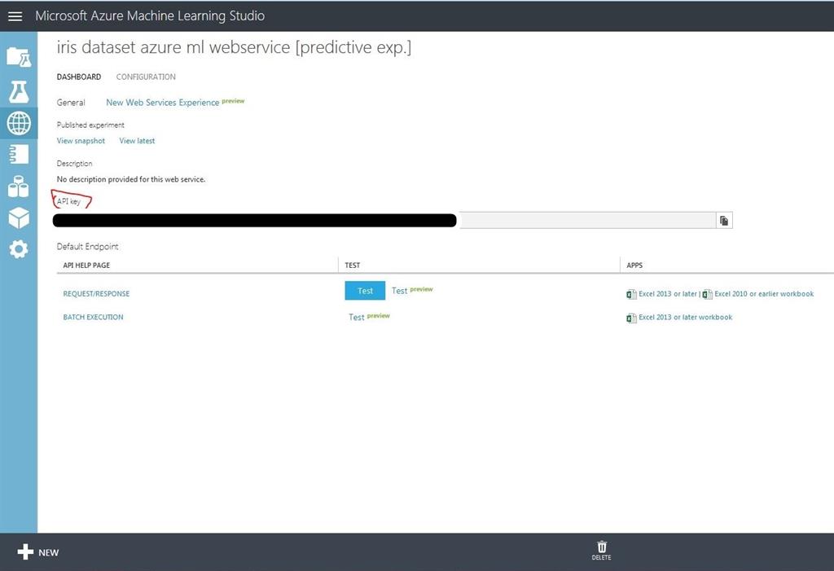Image resolution: width=834 pixels, height=571 pixels.
Task: Switch to the CONFIGURATION tab
Action: 146,77
